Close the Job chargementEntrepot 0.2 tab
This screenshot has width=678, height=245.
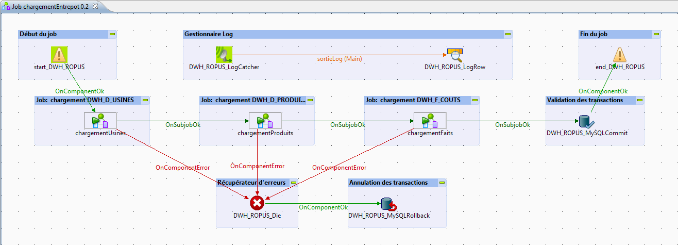tap(95, 5)
